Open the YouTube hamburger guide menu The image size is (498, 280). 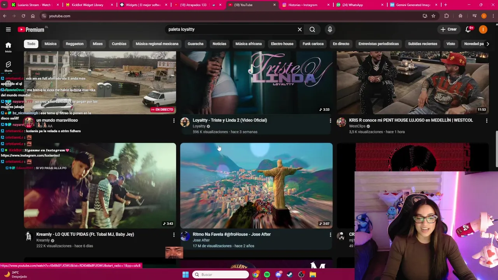(8, 29)
